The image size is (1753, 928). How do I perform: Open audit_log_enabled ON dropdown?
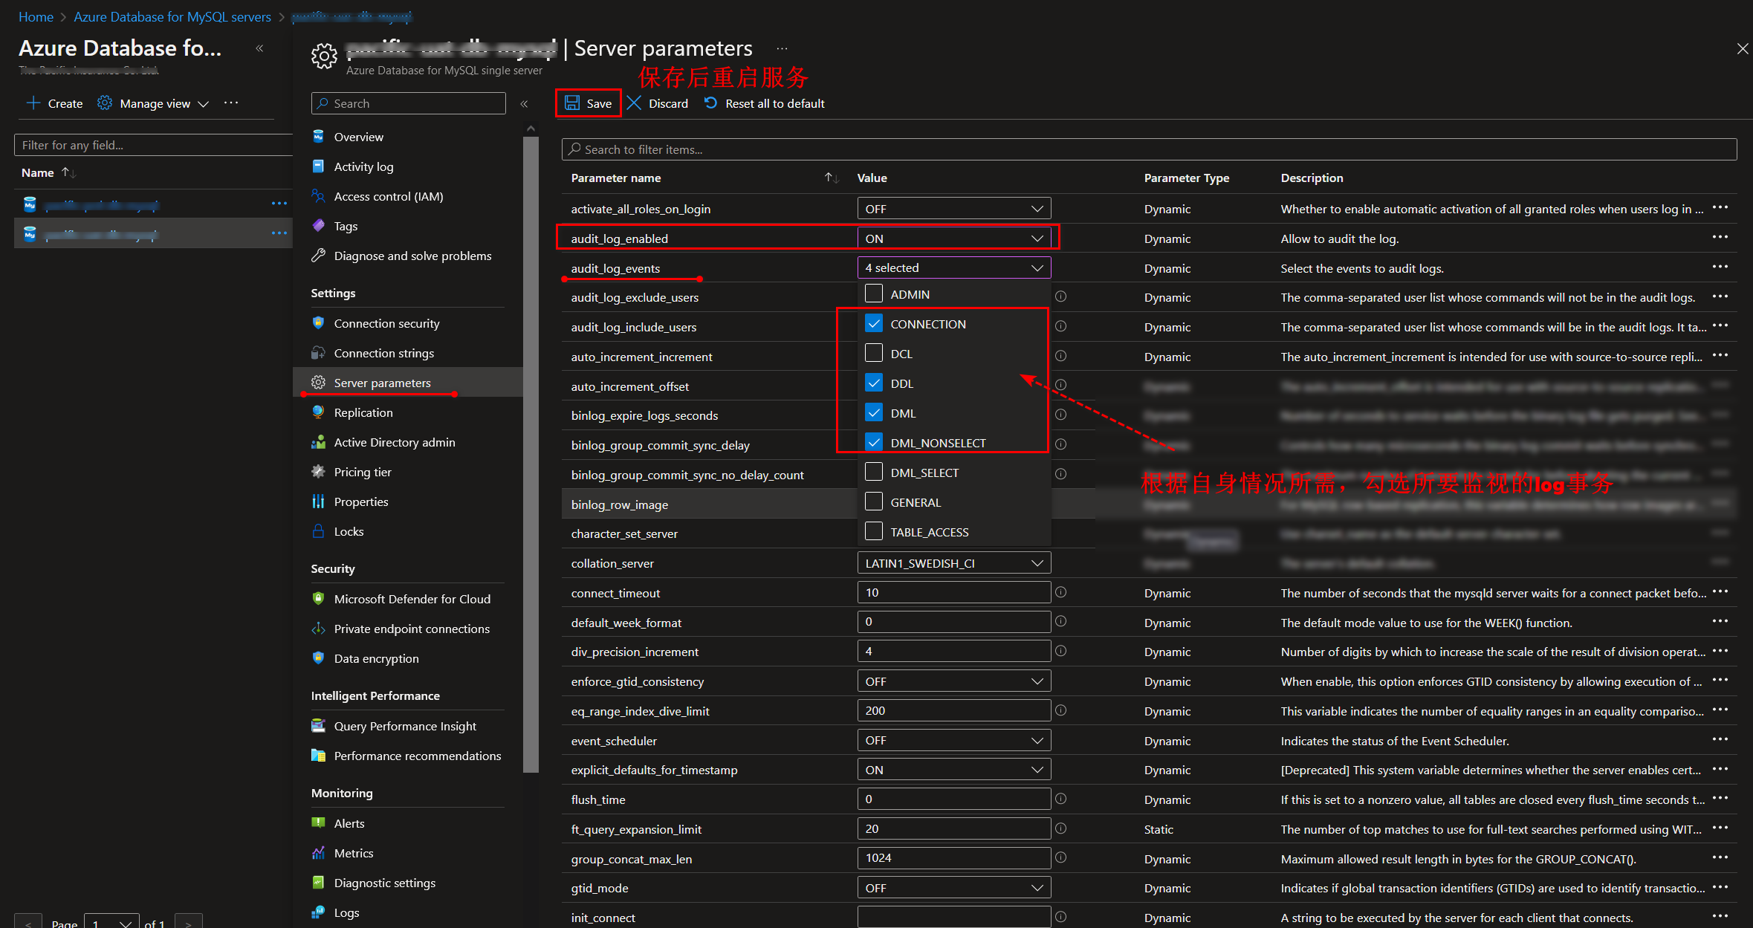click(954, 239)
